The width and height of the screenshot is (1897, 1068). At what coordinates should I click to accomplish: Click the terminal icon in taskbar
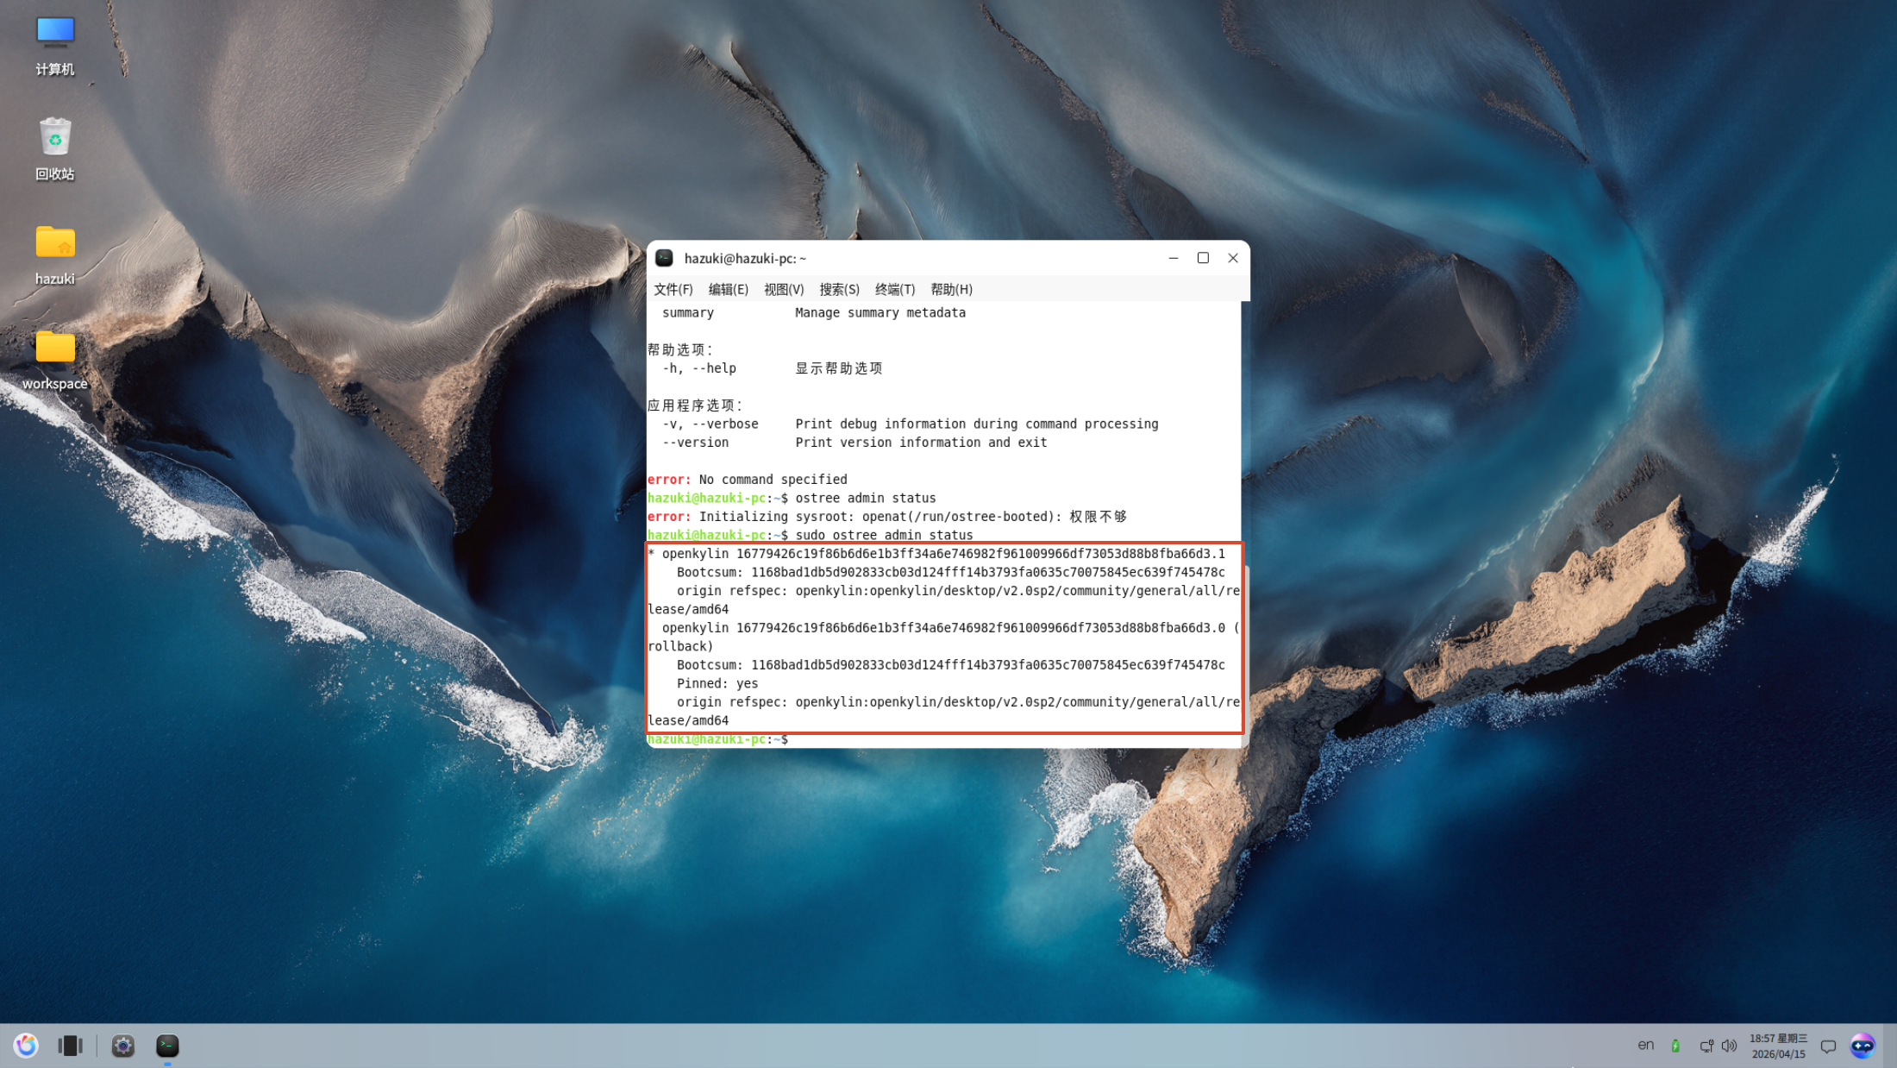tap(167, 1046)
